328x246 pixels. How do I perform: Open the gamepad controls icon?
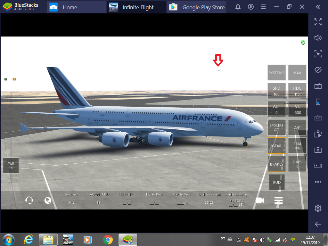tap(318, 118)
